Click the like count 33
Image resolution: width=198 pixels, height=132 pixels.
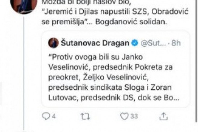(x=134, y=116)
